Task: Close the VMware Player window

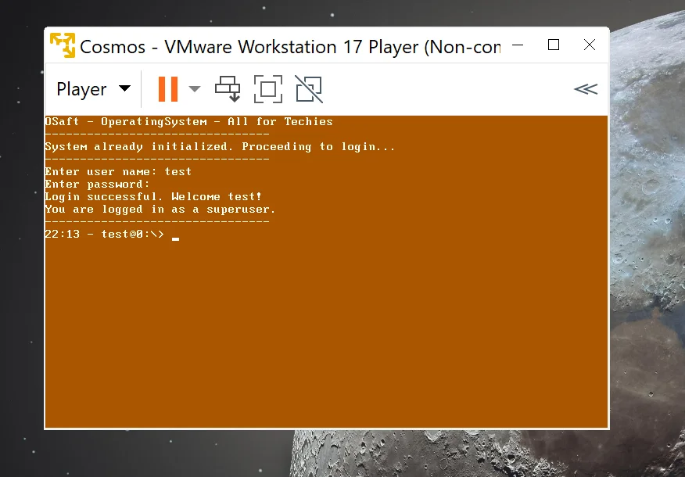Action: (x=590, y=45)
